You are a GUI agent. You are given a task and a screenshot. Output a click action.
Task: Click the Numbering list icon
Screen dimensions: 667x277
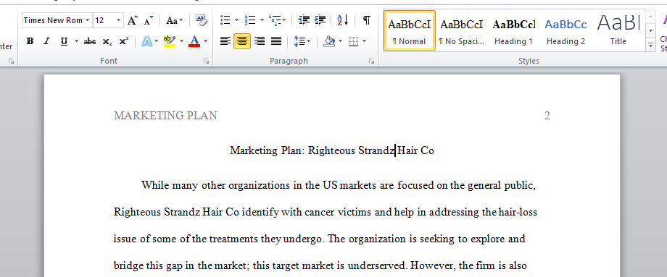(x=251, y=20)
